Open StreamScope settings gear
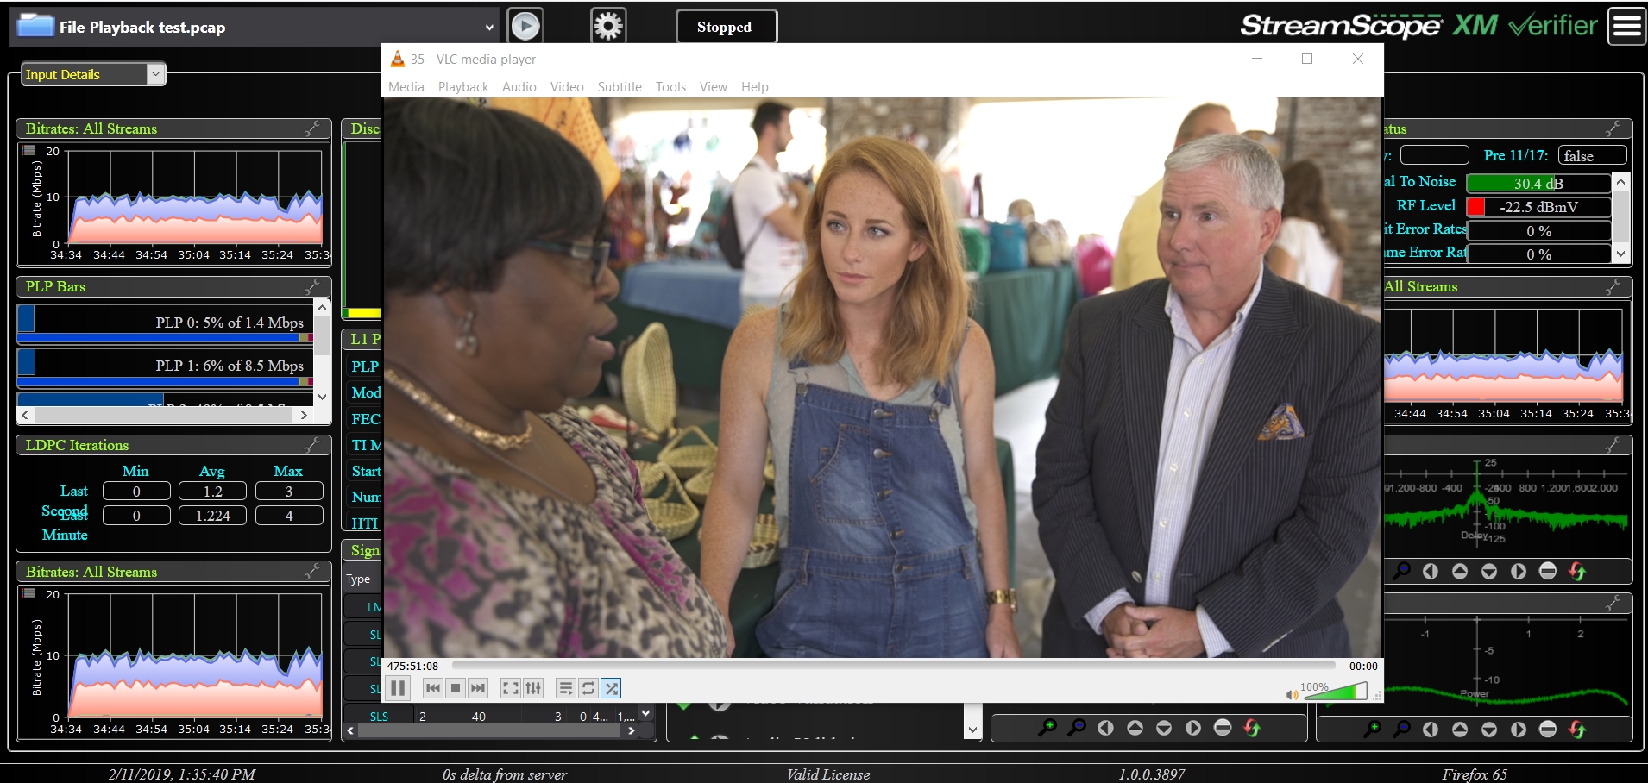 [608, 26]
